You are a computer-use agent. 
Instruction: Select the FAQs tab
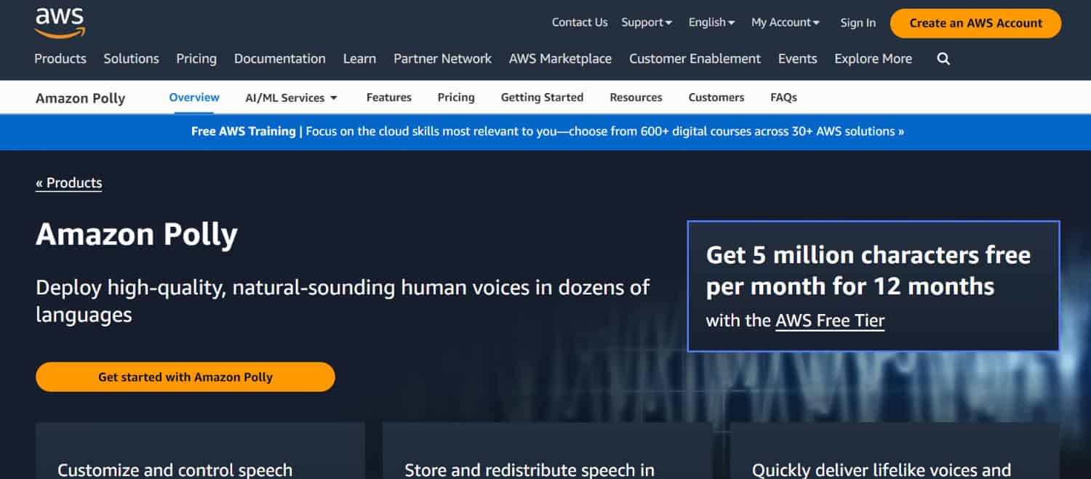[783, 97]
